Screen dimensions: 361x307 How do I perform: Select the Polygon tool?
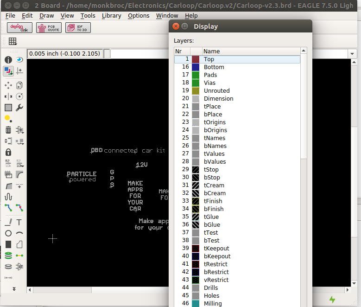(x=19, y=244)
